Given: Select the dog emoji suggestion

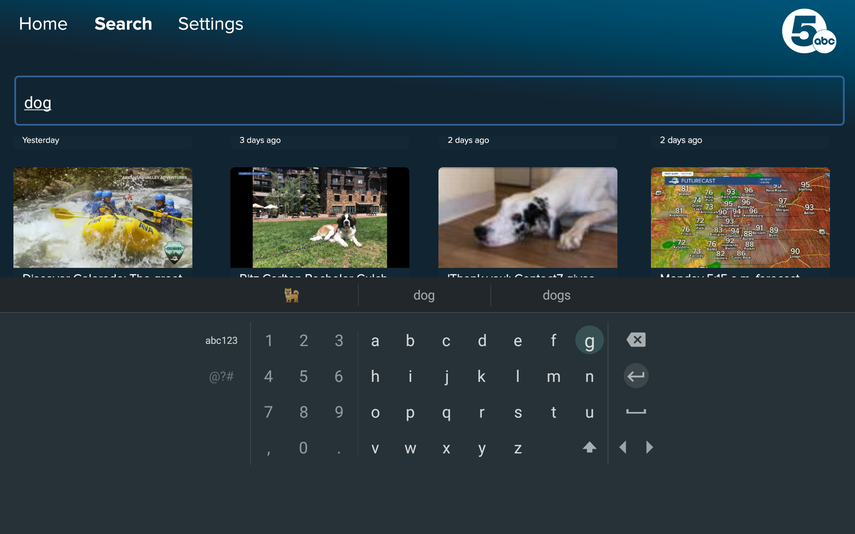Looking at the screenshot, I should point(292,295).
